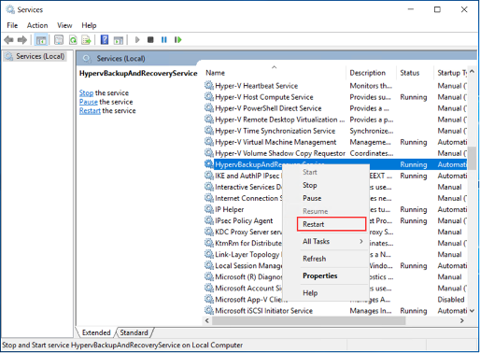
Task: Click the Pause the service link
Action: [x=89, y=102]
